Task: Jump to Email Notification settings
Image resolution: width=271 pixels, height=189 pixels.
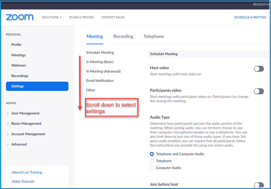Action: point(100,80)
